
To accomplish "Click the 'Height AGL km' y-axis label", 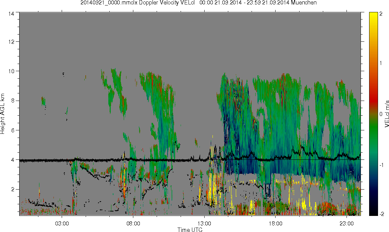I will tap(2, 114).
